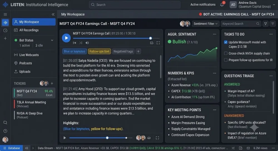Click the Blue for keynotes highlight link
The width and height of the screenshot is (278, 151).
[x=76, y=129]
